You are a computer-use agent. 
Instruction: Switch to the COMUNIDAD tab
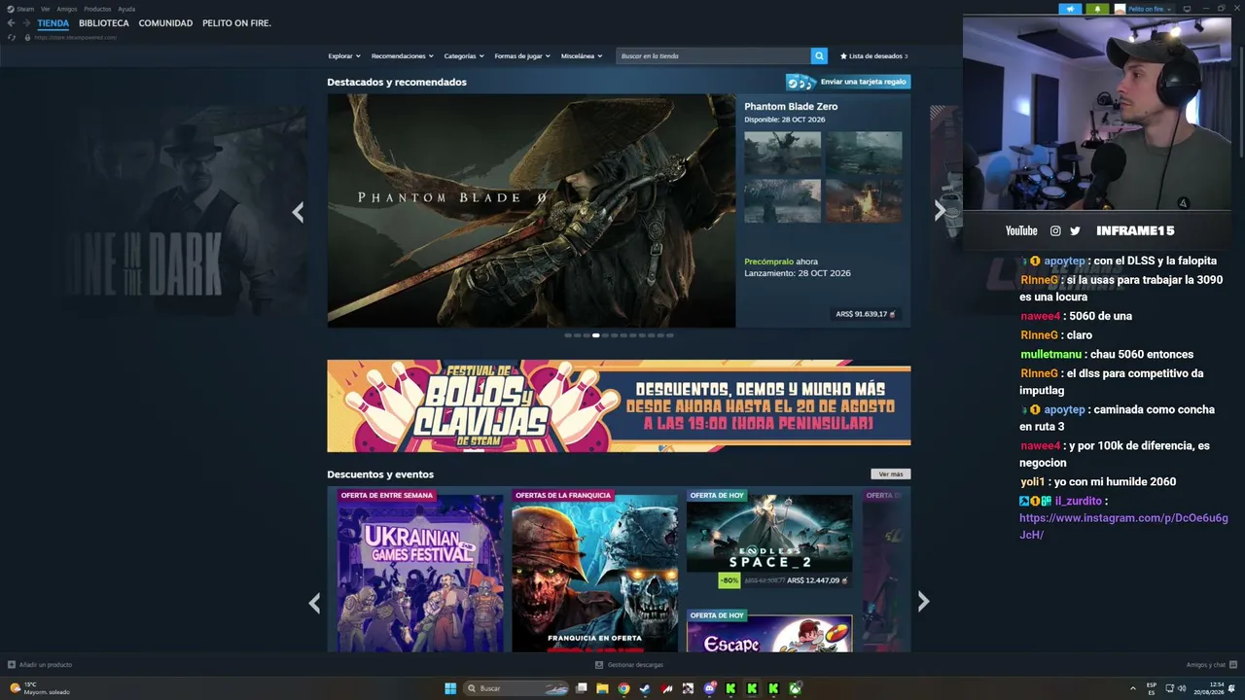point(165,23)
